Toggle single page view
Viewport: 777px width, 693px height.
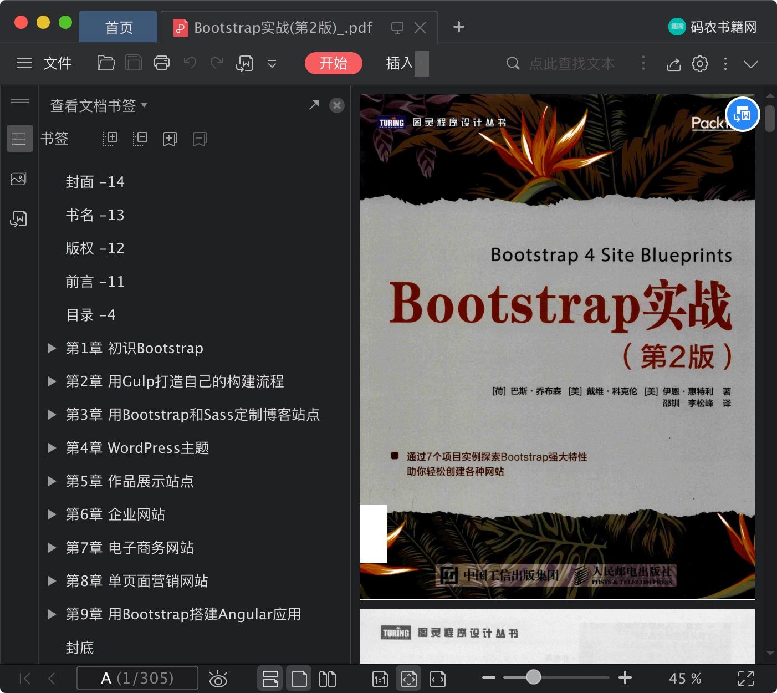point(299,679)
